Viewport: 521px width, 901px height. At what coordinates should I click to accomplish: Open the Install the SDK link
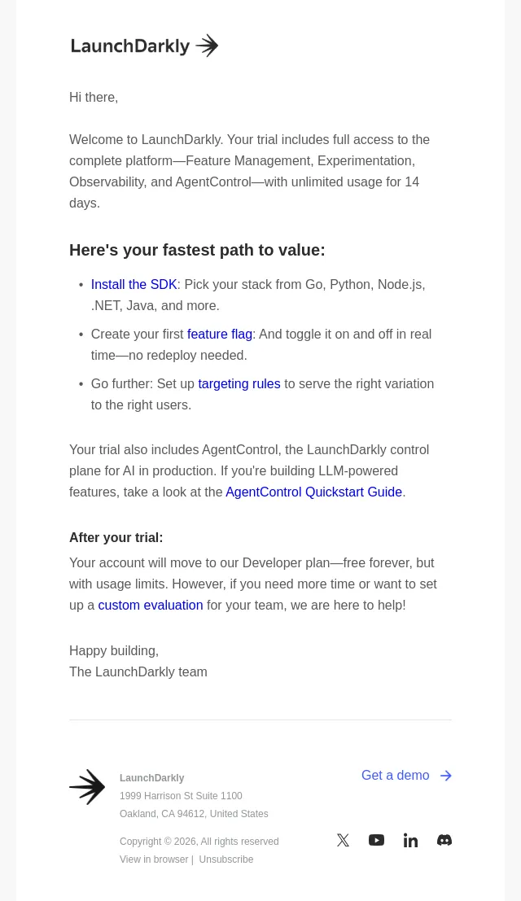[x=134, y=284]
